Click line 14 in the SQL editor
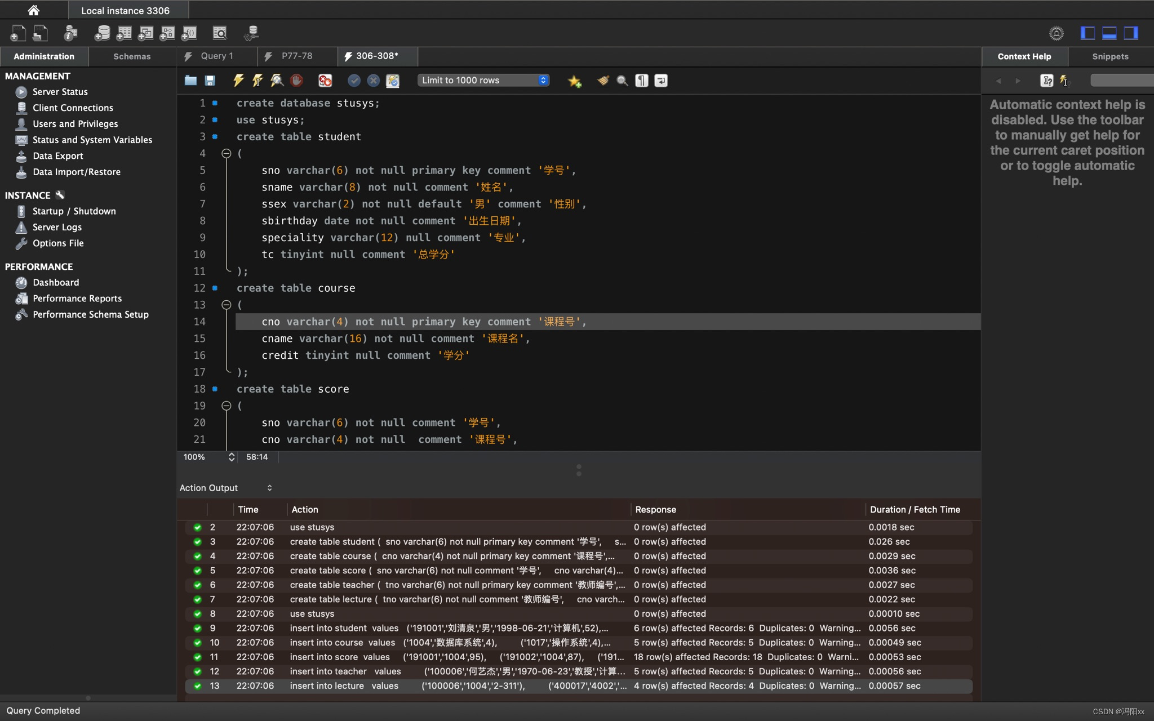This screenshot has width=1154, height=721. click(x=607, y=322)
